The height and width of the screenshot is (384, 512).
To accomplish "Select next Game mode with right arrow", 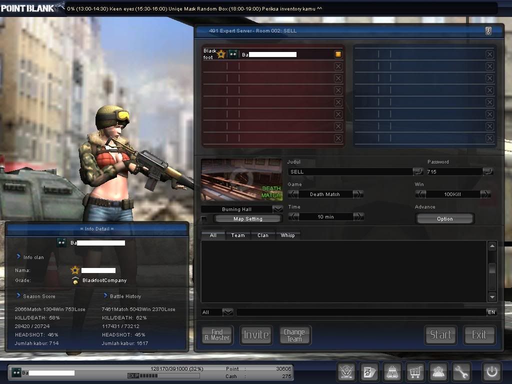I will 358,194.
